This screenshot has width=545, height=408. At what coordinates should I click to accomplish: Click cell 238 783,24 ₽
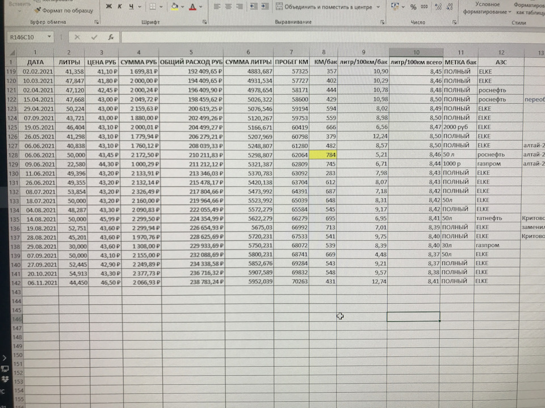[x=193, y=282]
